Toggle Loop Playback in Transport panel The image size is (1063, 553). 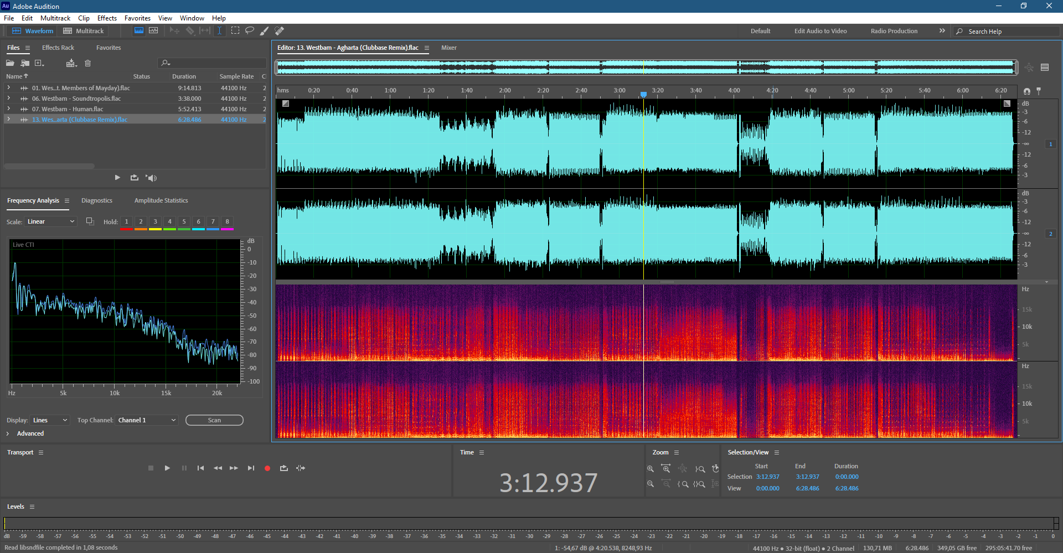(284, 468)
